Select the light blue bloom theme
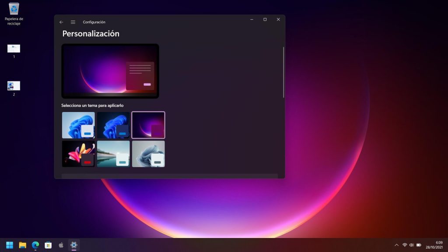Image resolution: width=448 pixels, height=252 pixels. [x=78, y=125]
